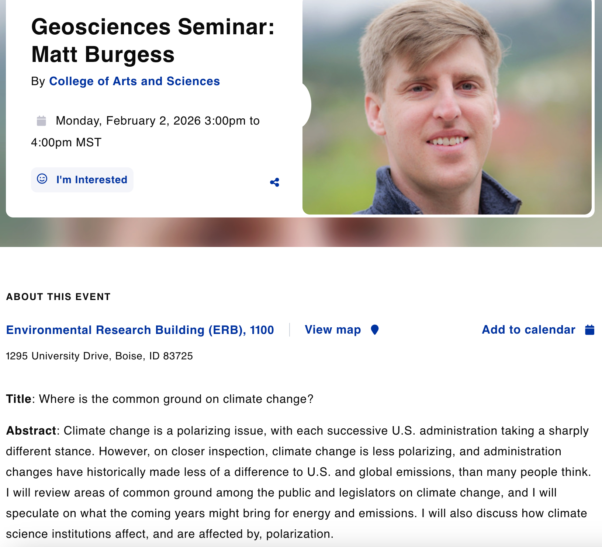Click the 4:00pm MST end time text
The height and width of the screenshot is (547, 602).
coord(66,142)
